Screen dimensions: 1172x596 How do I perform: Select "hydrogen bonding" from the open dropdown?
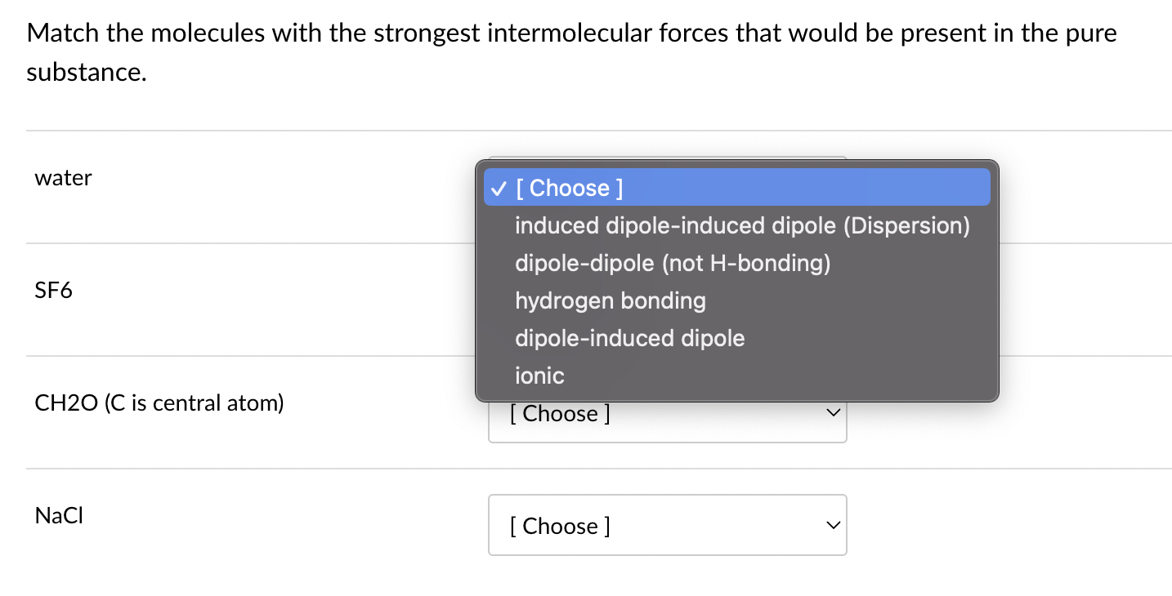[x=610, y=300]
